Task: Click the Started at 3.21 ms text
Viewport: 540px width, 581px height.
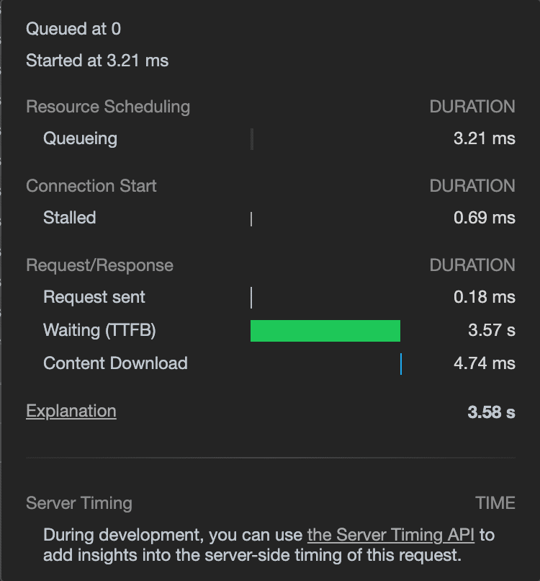Action: tap(97, 61)
